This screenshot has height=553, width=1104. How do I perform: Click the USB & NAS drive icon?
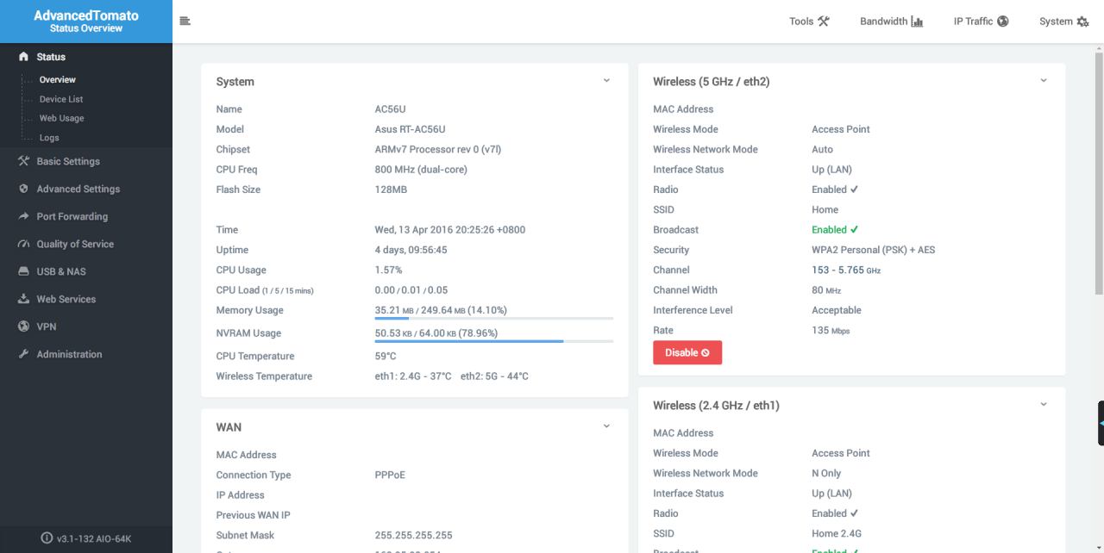click(23, 271)
